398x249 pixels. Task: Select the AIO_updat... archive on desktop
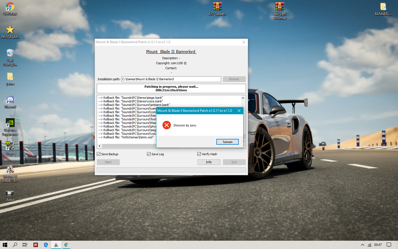218,9
